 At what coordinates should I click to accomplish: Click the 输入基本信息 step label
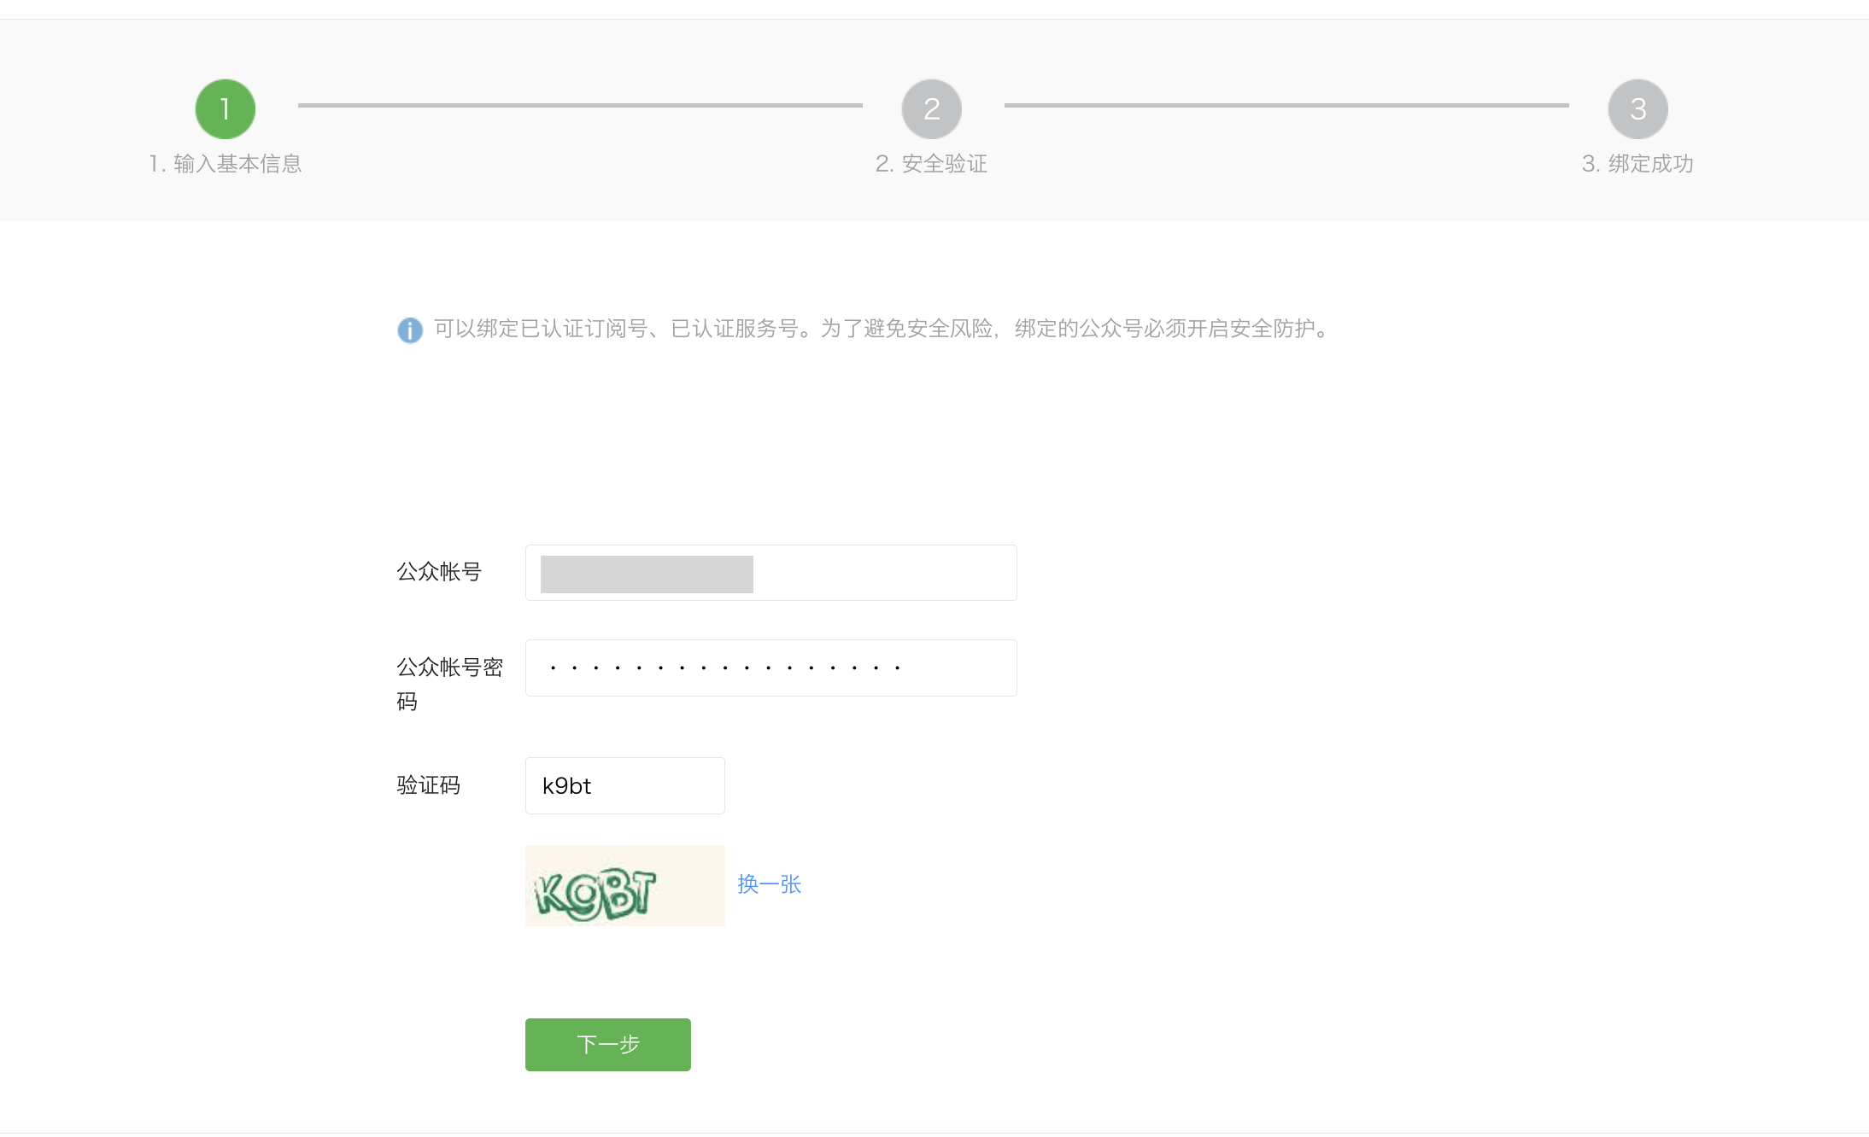point(226,164)
